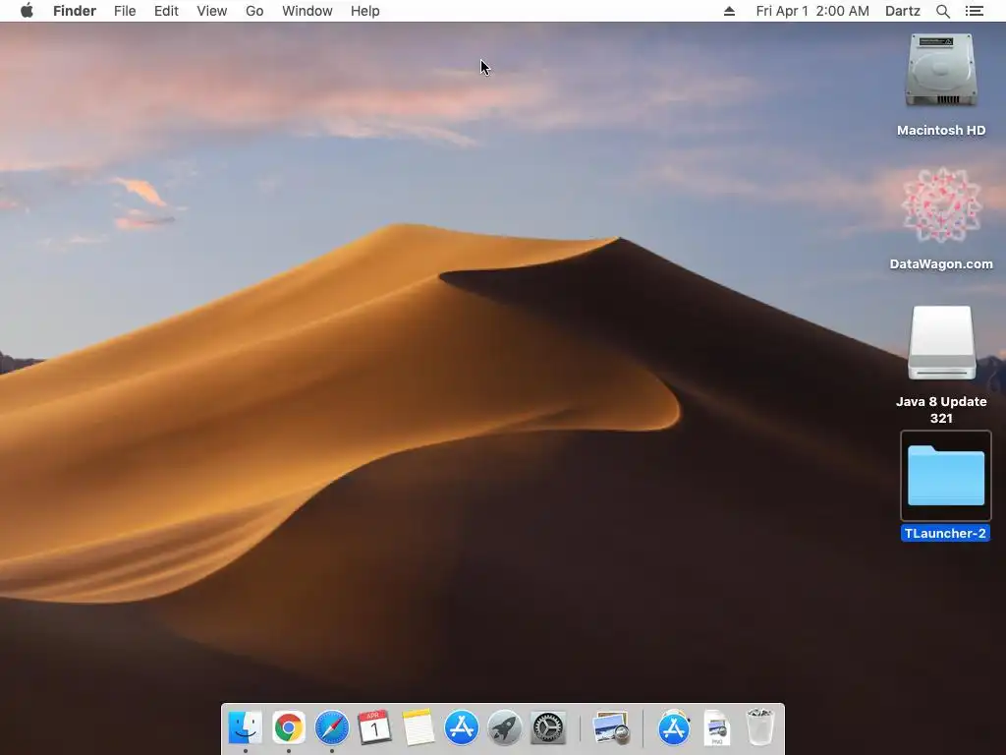Image resolution: width=1006 pixels, height=755 pixels.
Task: Open the File menu
Action: 125,11
